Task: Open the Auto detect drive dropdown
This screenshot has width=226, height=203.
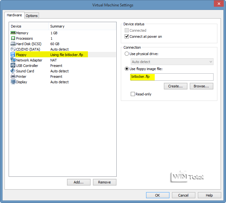Action: (172, 62)
